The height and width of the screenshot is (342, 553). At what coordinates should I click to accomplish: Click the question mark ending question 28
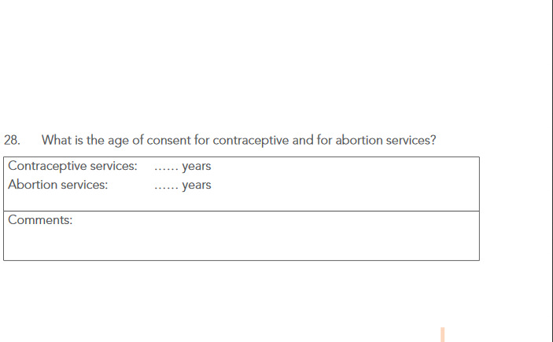point(433,141)
